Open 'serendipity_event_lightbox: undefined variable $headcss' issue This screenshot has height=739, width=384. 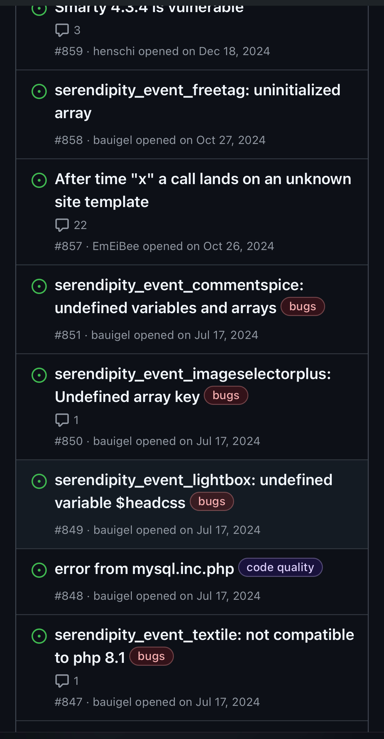pos(193,491)
